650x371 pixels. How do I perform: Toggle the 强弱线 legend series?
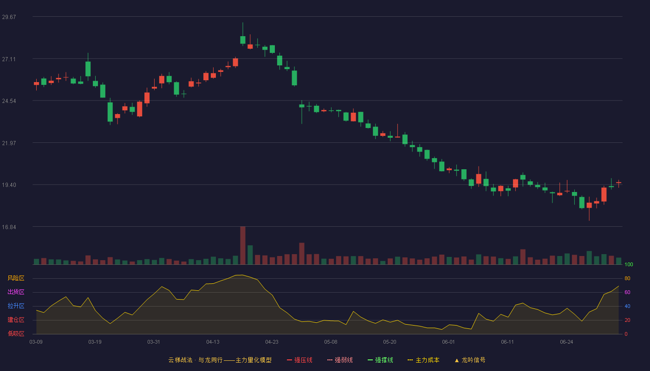(340, 360)
